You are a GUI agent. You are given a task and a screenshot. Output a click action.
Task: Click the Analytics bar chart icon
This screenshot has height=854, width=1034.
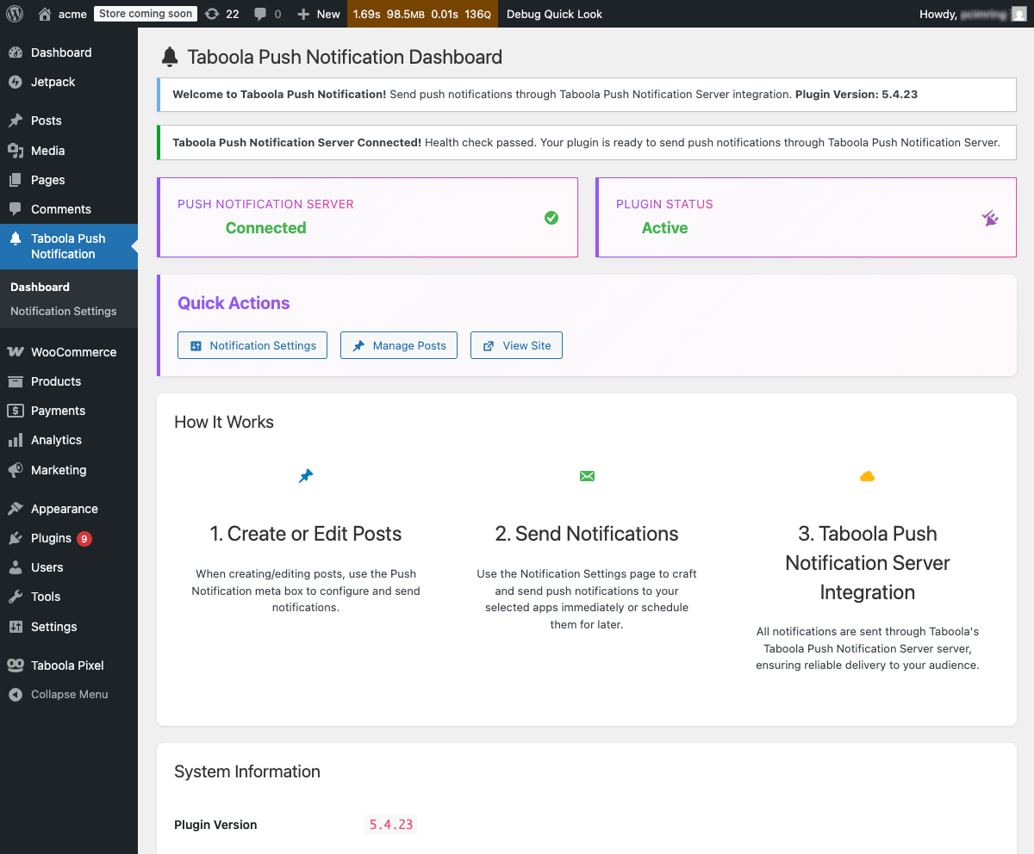pyautogui.click(x=16, y=440)
